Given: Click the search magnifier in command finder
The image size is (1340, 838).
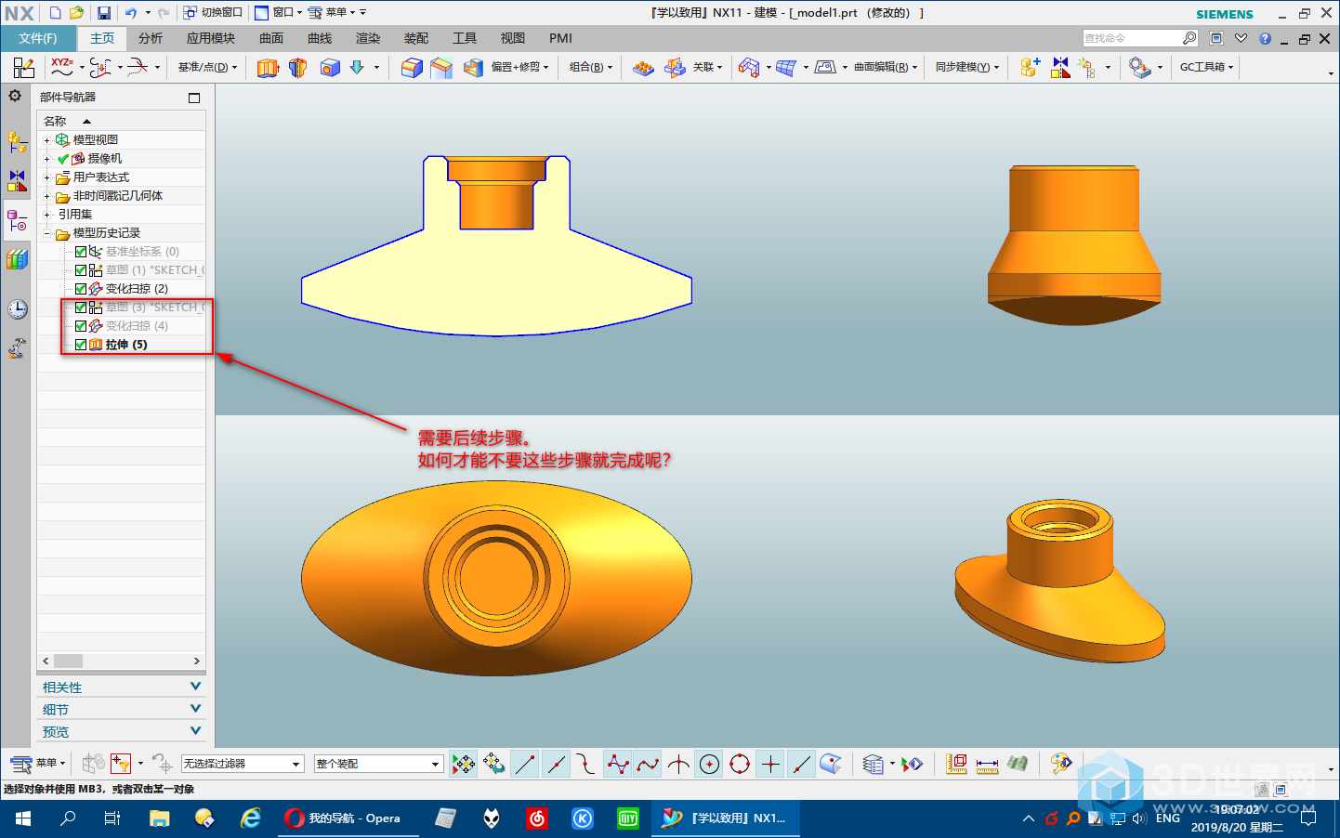Looking at the screenshot, I should pyautogui.click(x=1189, y=38).
